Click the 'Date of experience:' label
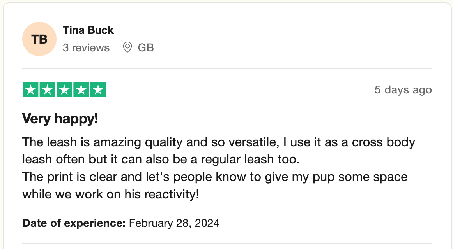 click(74, 223)
